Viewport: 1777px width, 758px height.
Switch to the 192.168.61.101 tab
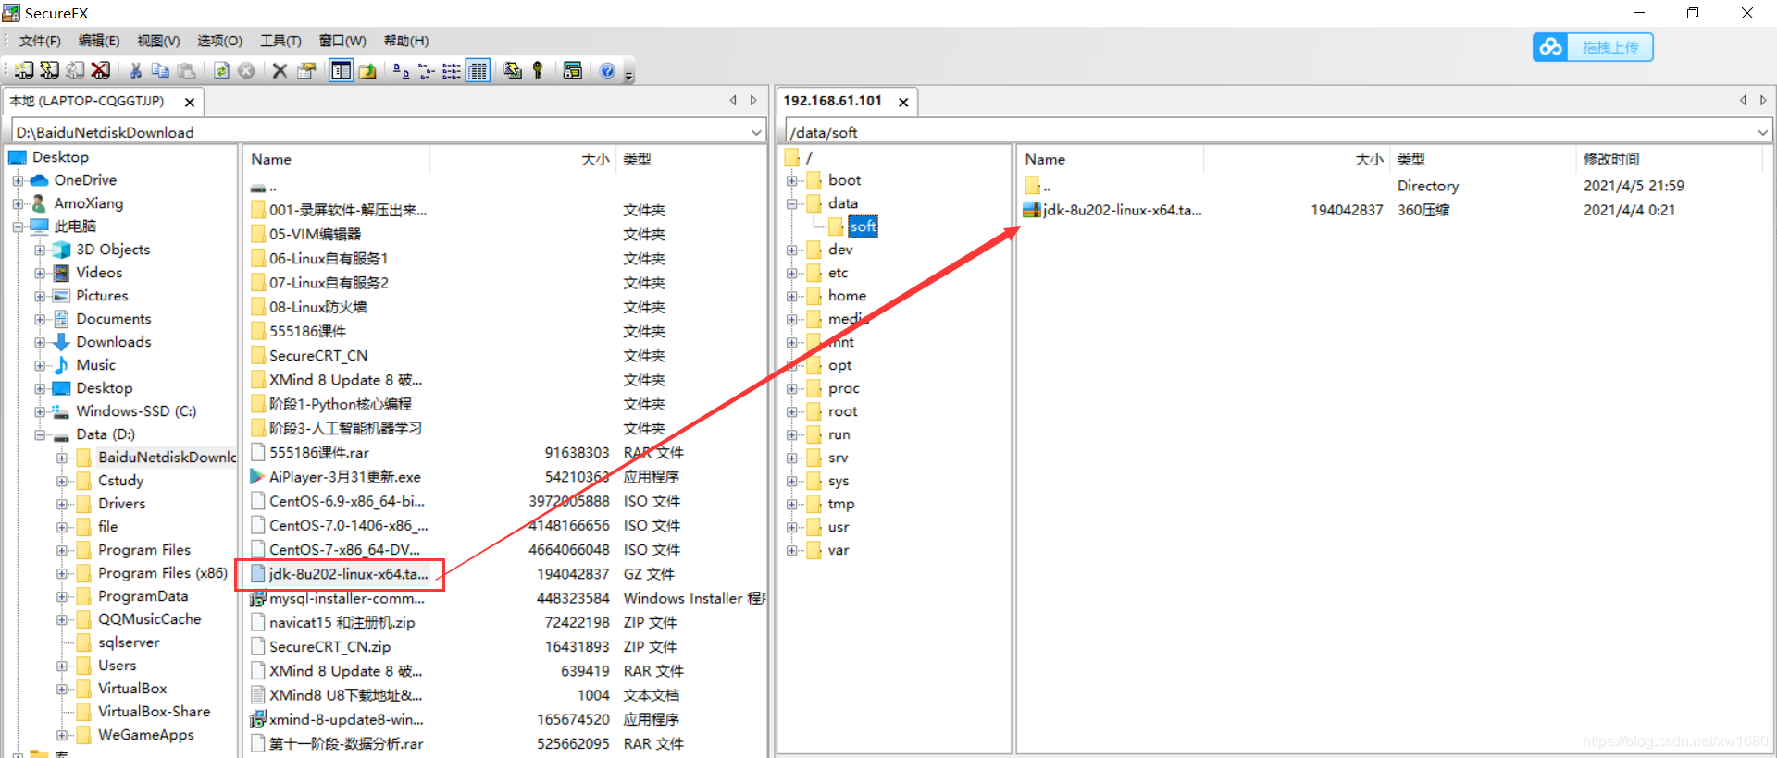[833, 101]
